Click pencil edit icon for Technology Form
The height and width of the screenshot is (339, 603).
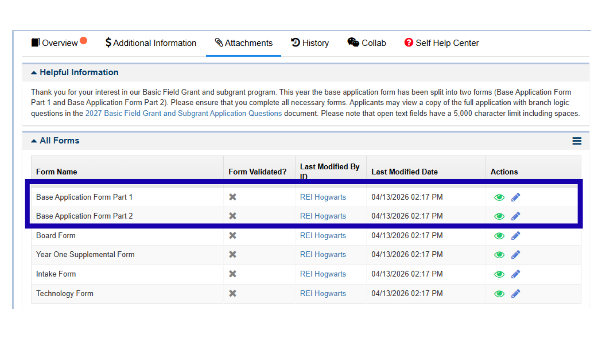point(515,293)
